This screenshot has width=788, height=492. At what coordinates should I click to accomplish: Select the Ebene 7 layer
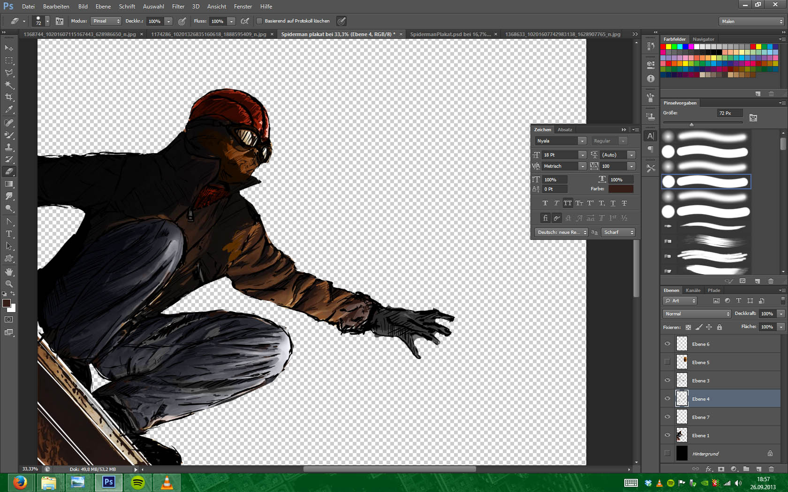point(720,417)
